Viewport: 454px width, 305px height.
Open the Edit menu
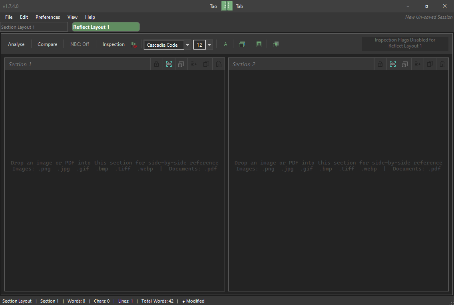24,17
